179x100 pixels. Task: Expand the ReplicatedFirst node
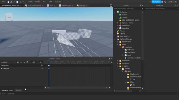coord(115,36)
